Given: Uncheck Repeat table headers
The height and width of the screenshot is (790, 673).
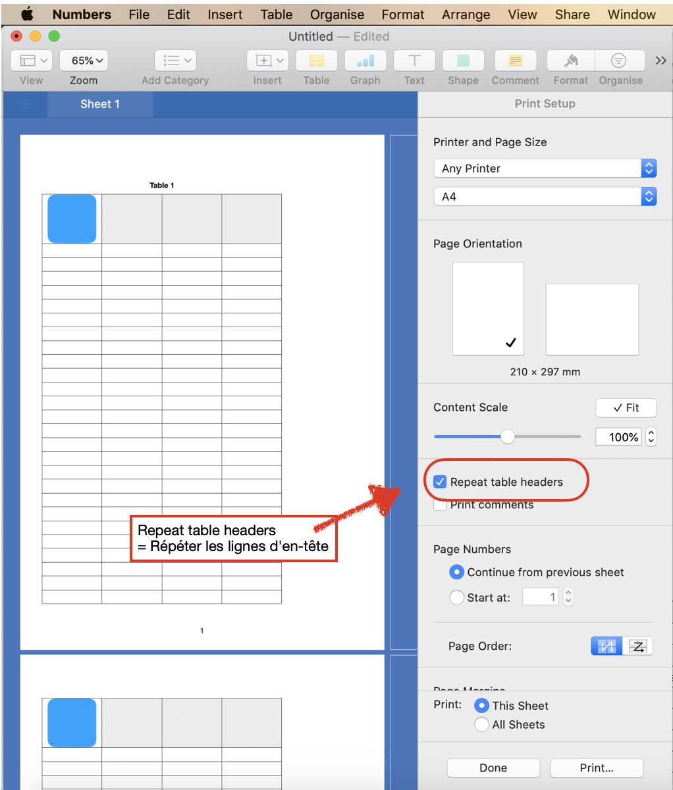Looking at the screenshot, I should pyautogui.click(x=440, y=482).
